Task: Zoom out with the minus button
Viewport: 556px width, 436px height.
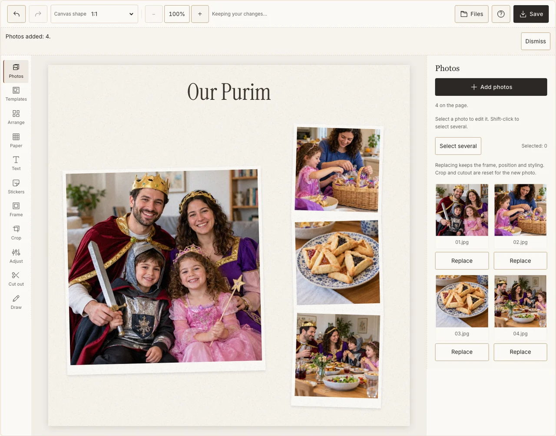Action: (x=154, y=14)
